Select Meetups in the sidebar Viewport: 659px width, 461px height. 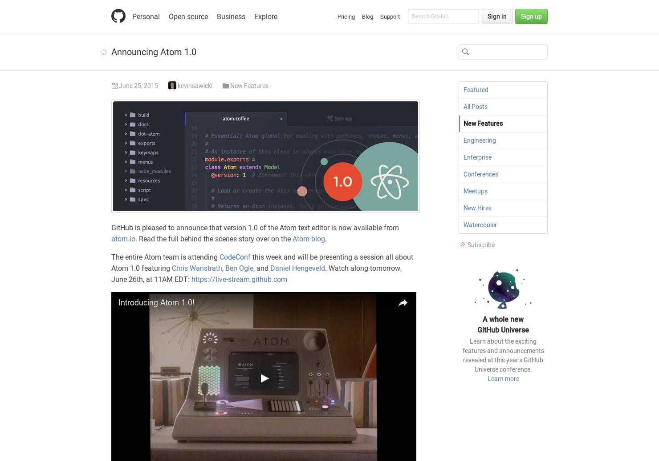503,191
